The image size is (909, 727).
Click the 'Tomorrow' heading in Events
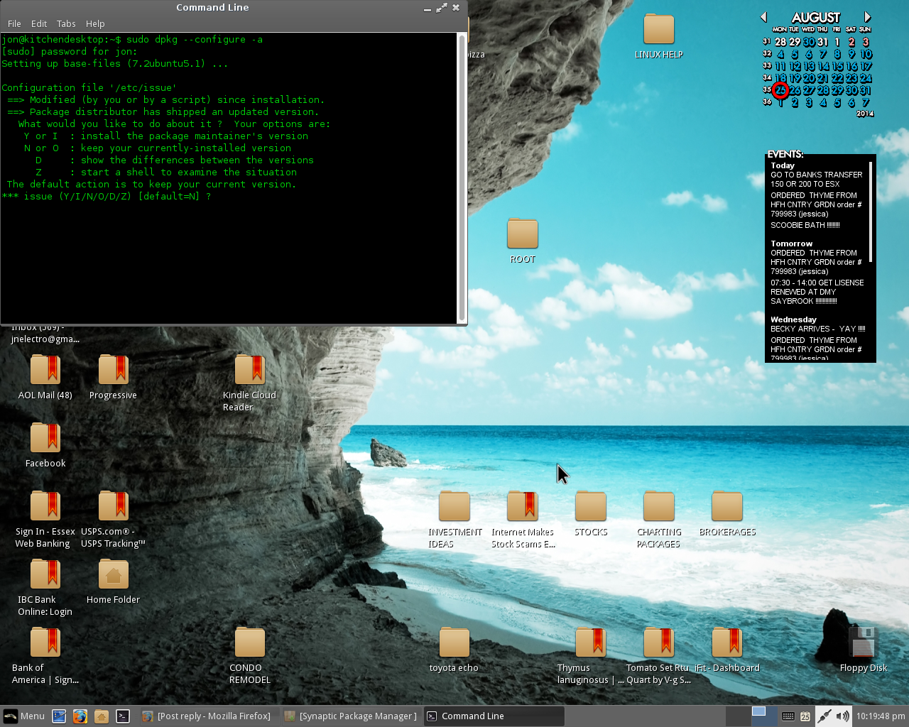point(791,244)
